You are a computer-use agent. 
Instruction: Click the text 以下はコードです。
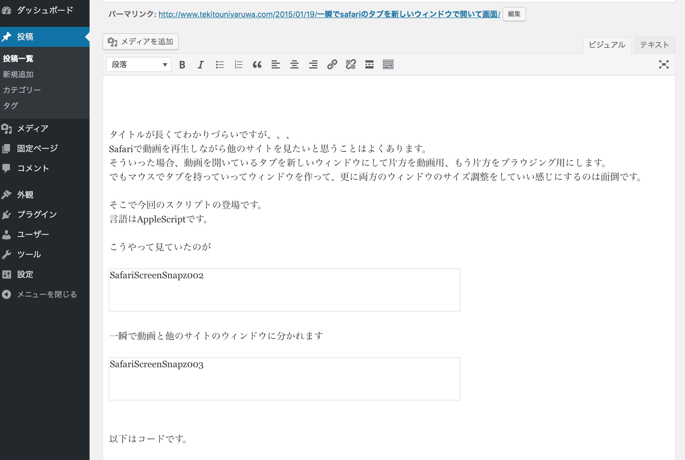149,439
